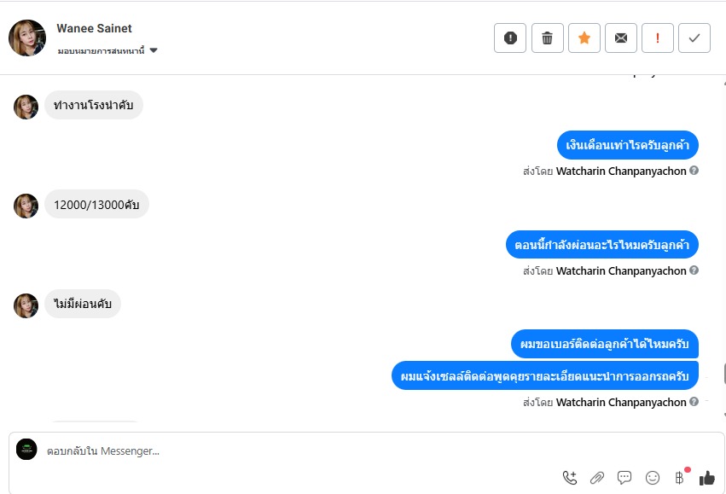Image resolution: width=726 pixels, height=494 pixels.
Task: Open the emoji picker smiley icon
Action: [653, 477]
